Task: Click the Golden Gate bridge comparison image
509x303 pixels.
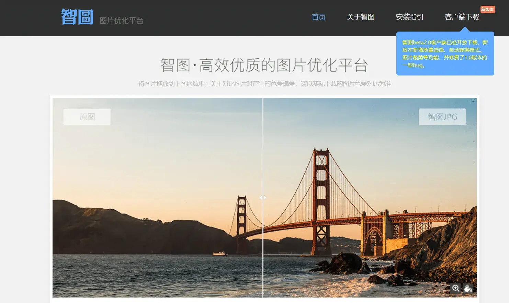Action: click(x=264, y=198)
